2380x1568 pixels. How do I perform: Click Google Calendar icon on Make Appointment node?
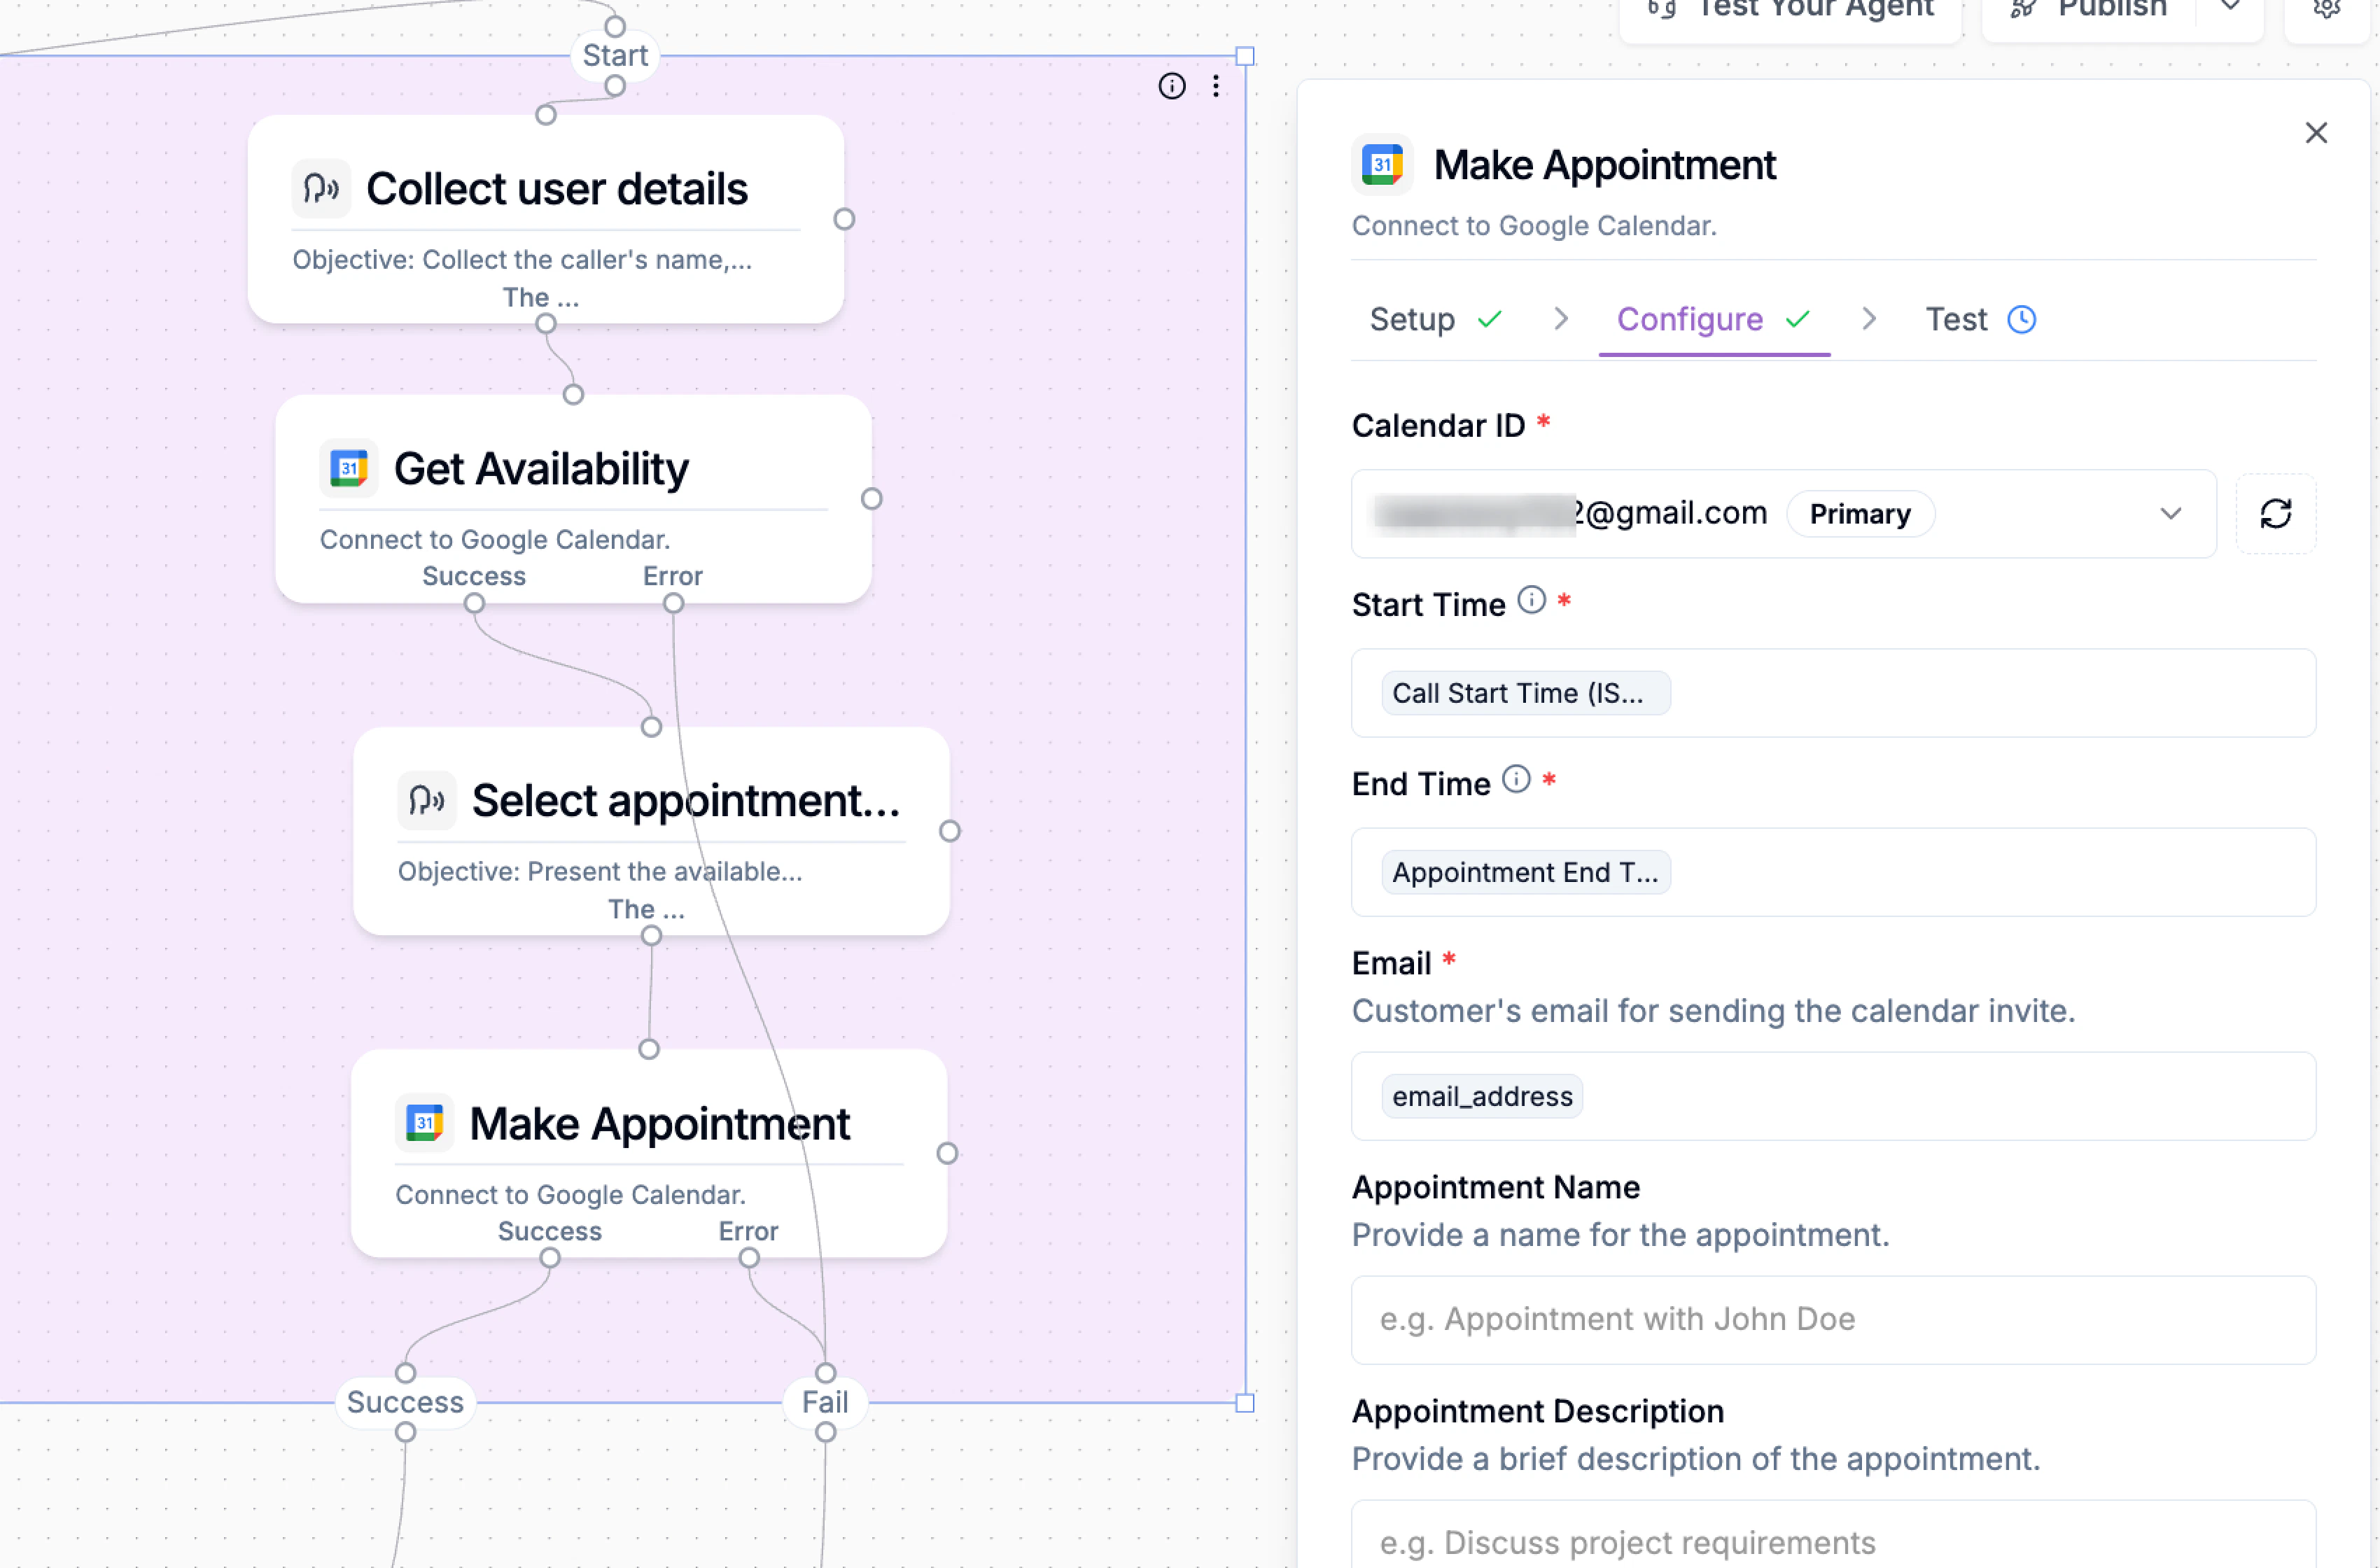click(424, 1123)
